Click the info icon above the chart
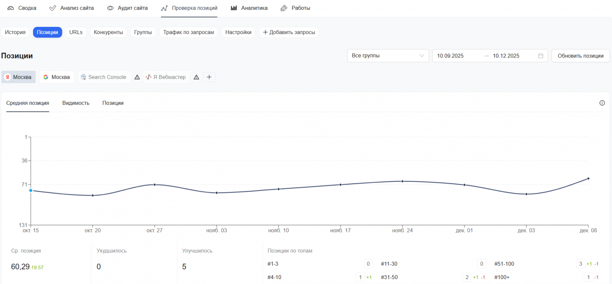Viewport: 612px width, 284px height. point(602,103)
